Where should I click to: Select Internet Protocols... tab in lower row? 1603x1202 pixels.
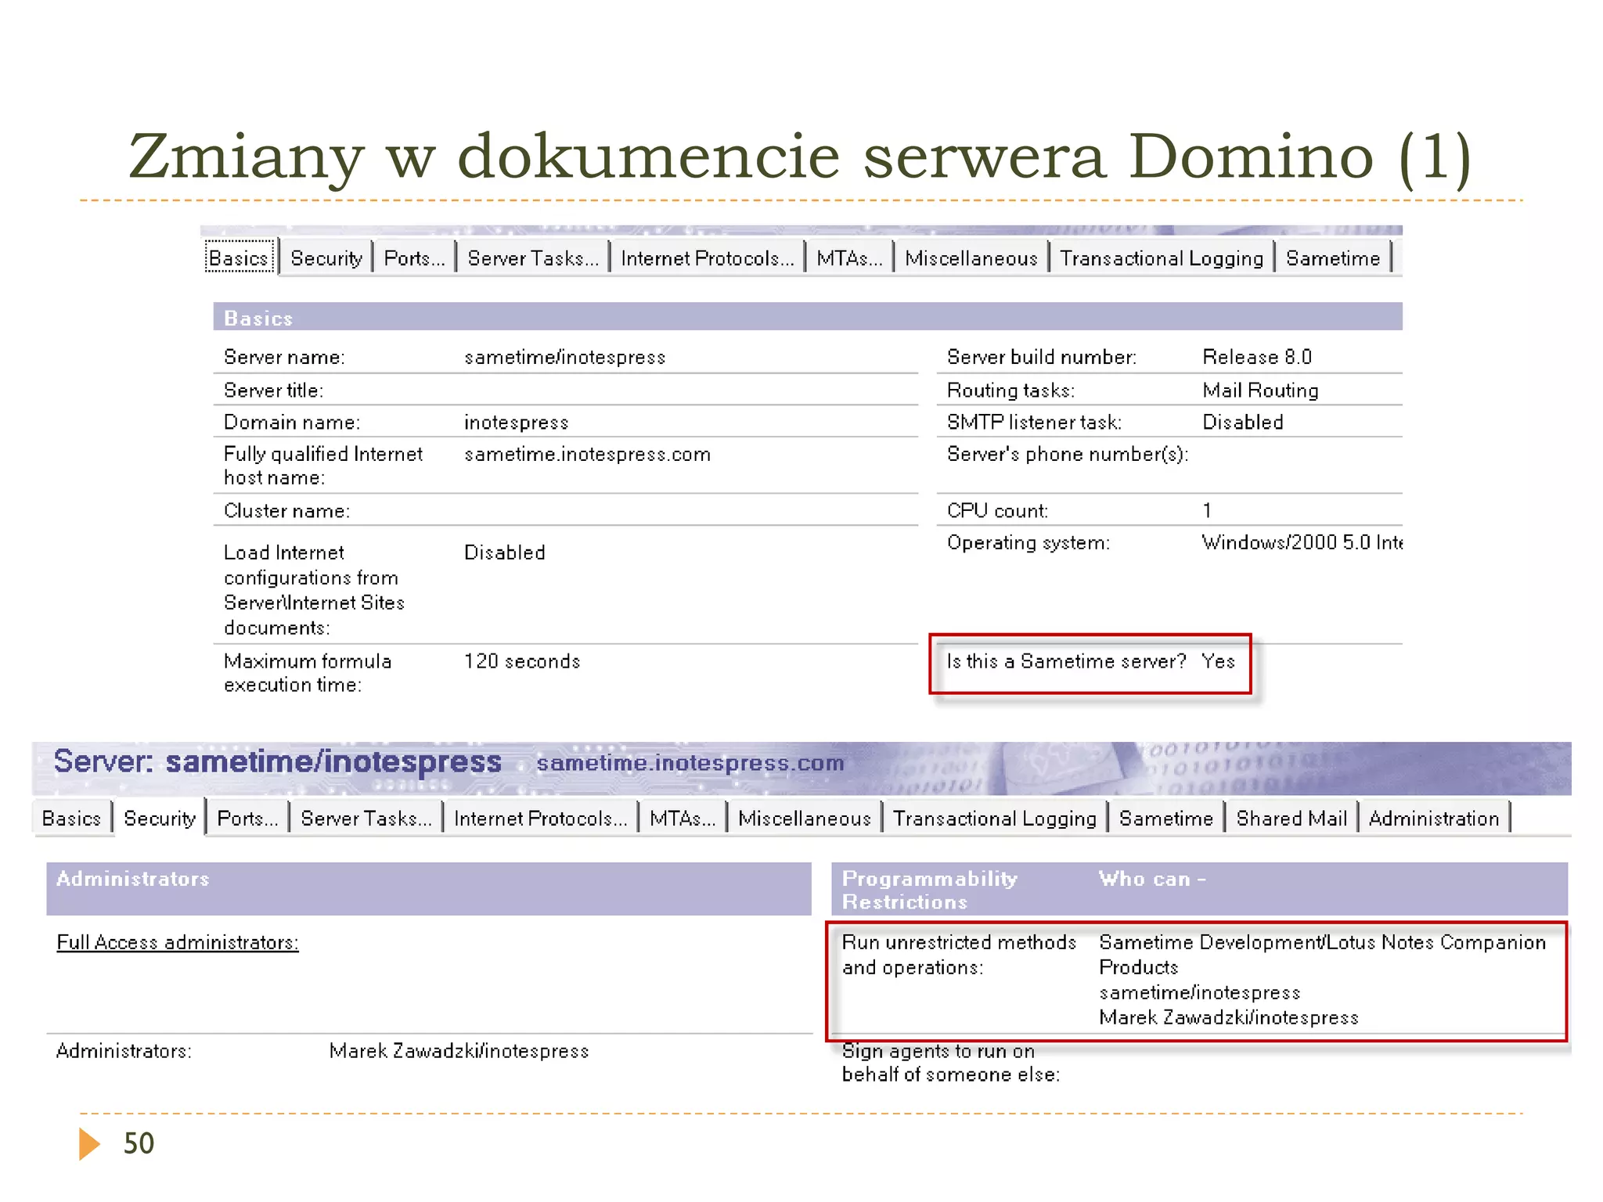(541, 818)
